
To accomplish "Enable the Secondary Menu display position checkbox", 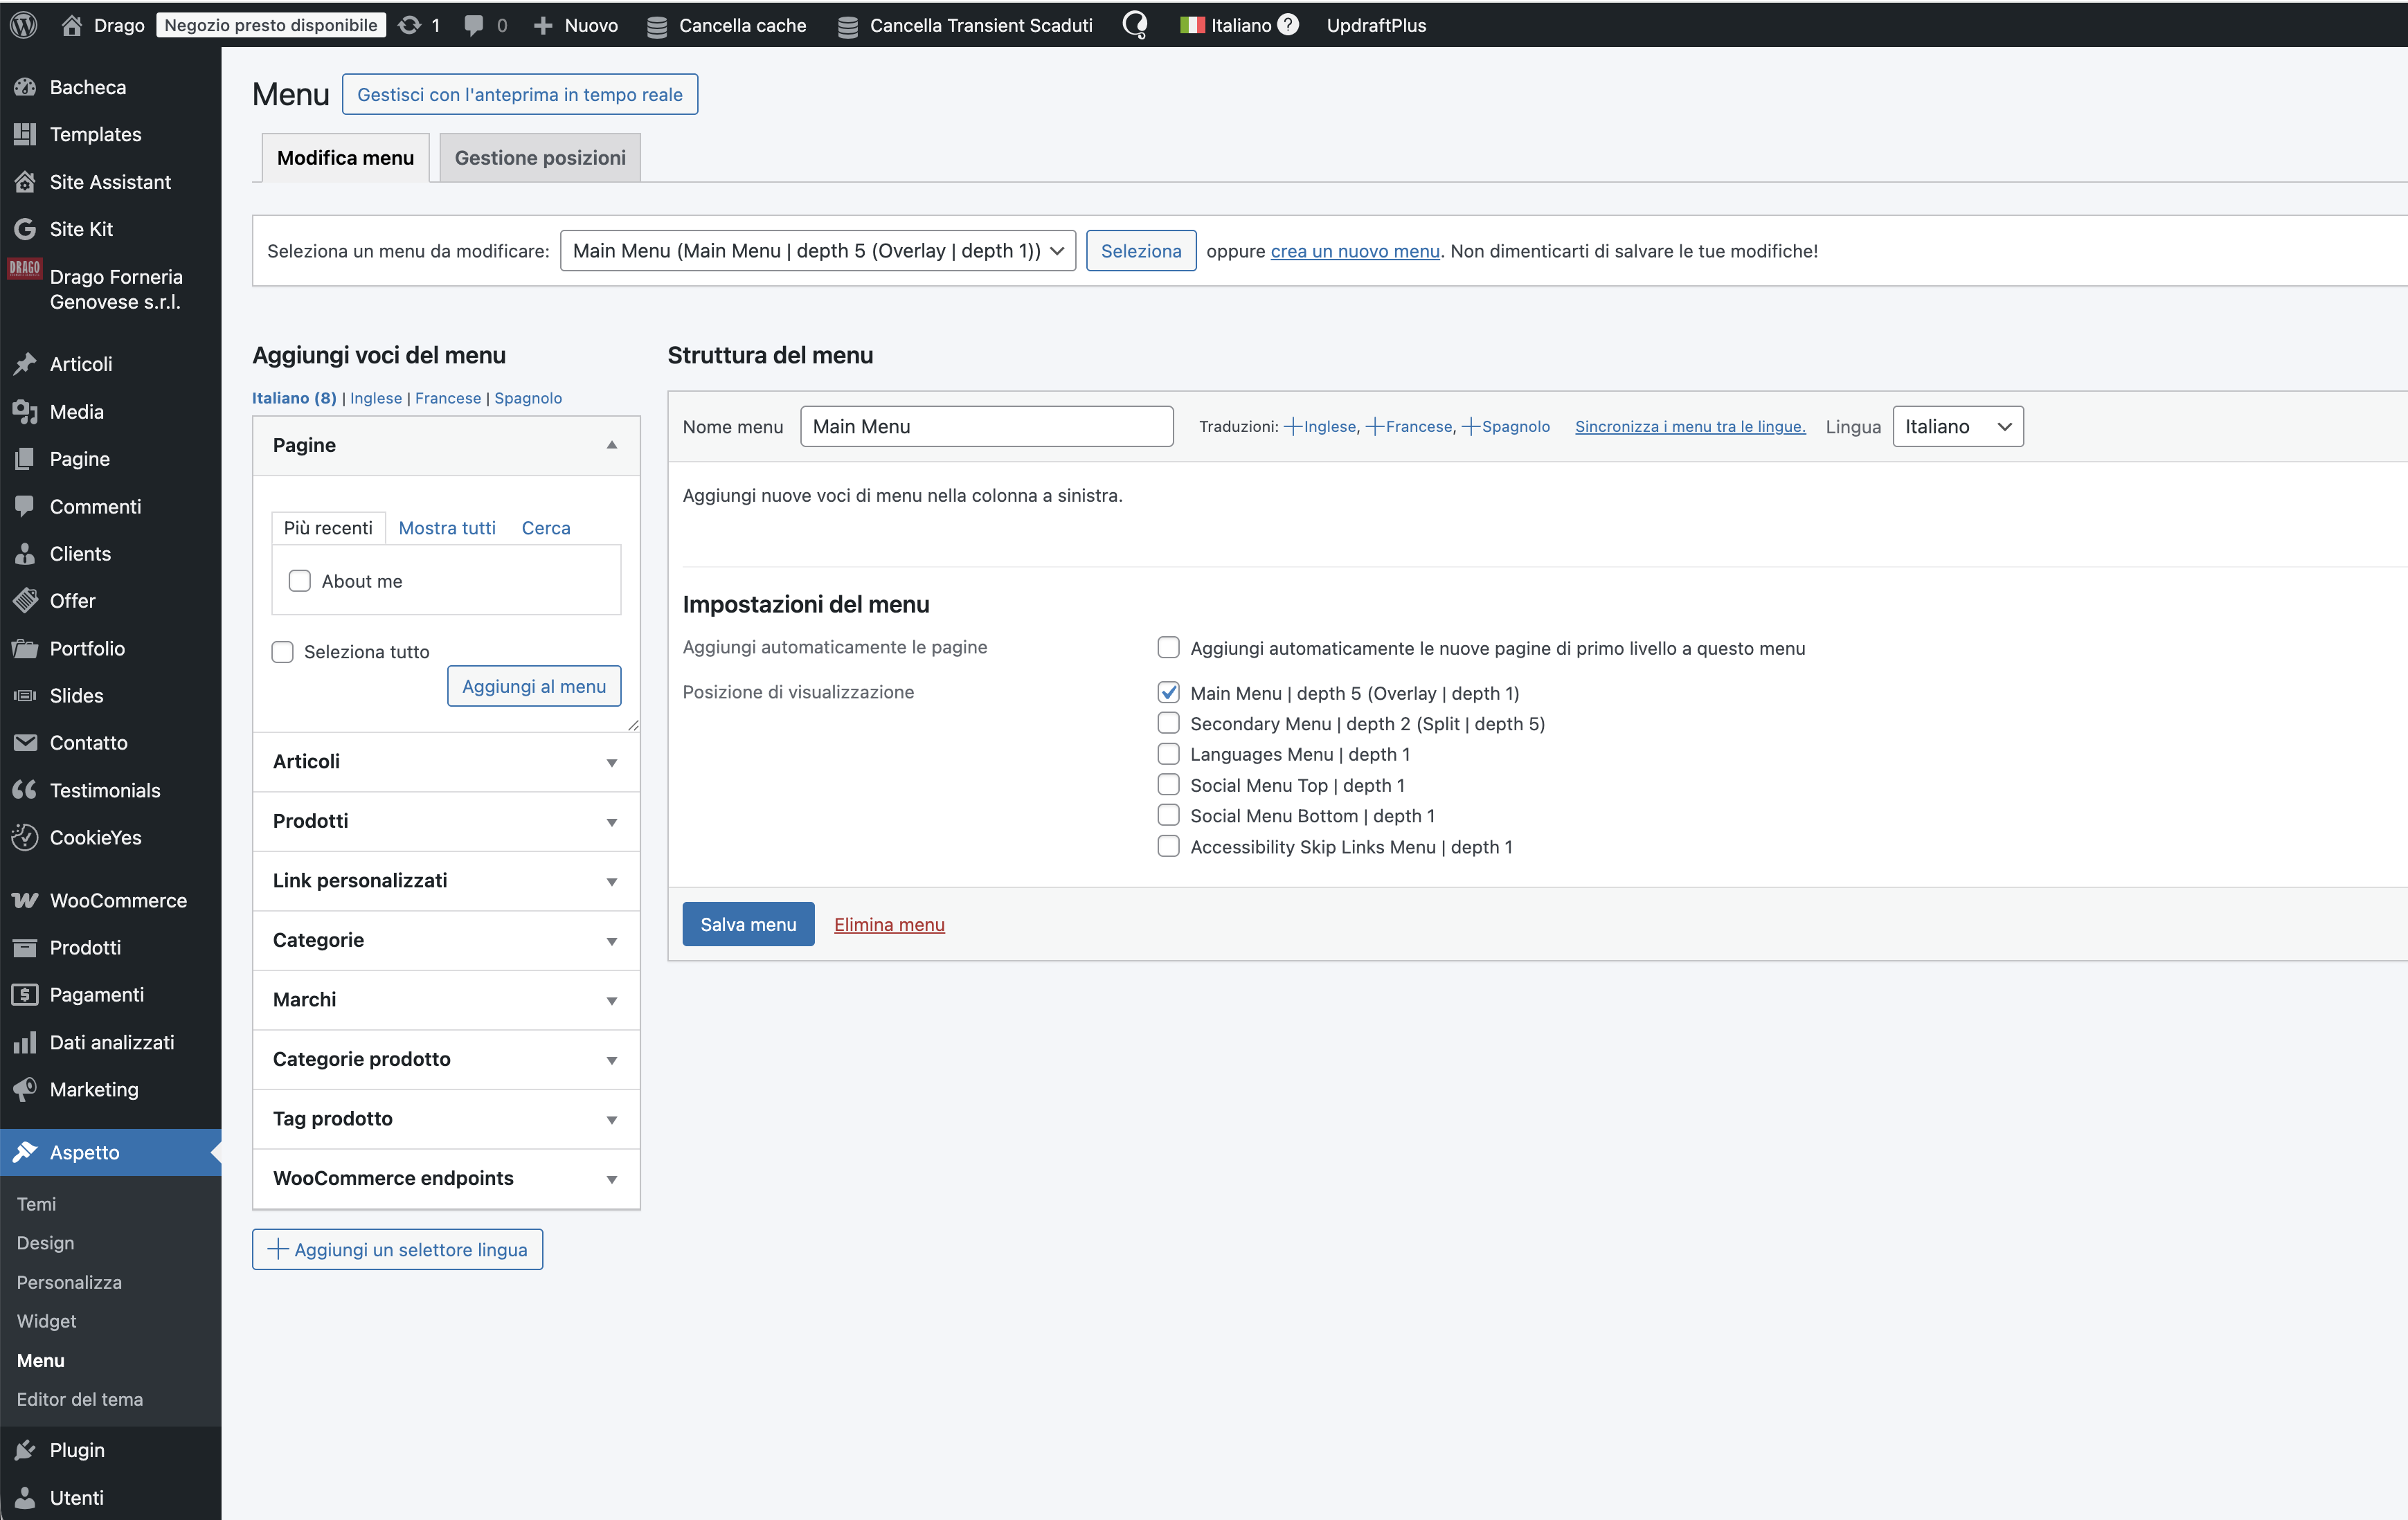I will 1168,723.
